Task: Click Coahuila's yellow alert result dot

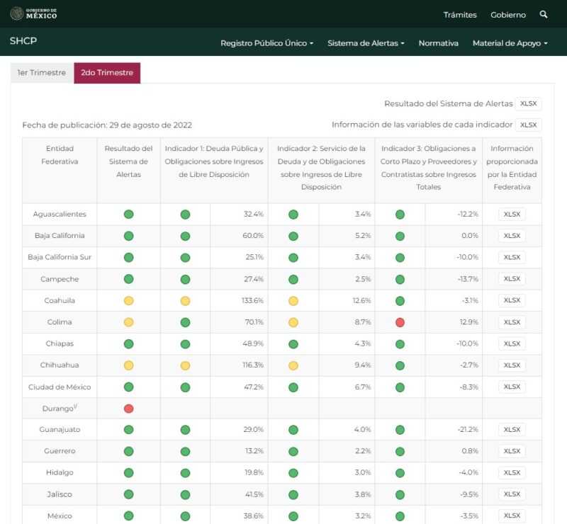Action: coord(128,300)
